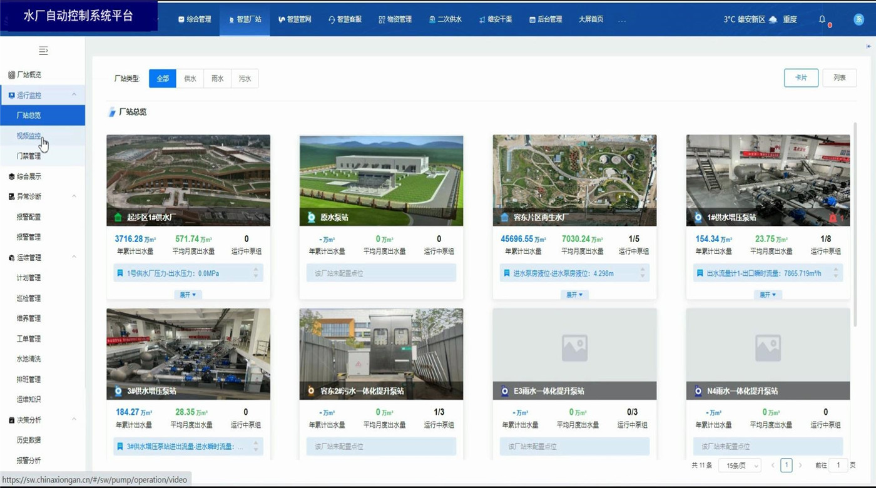The image size is (876, 488).
Task: Click the red alarm icon on 1#供水增压泵站 card
Action: click(833, 218)
